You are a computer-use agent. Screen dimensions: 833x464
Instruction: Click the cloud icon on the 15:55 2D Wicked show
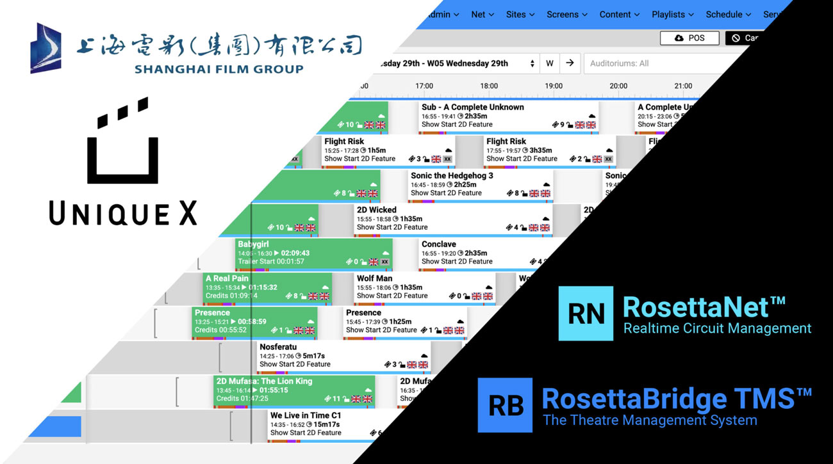(546, 220)
